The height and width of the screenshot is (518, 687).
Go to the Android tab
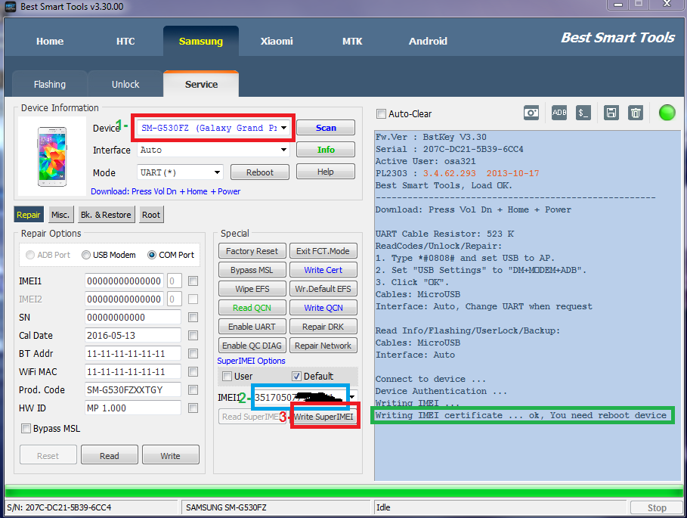pyautogui.click(x=428, y=41)
